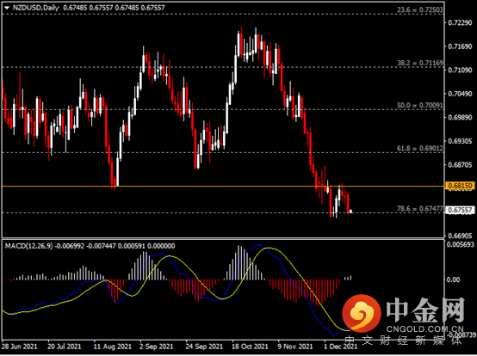The height and width of the screenshot is (356, 477).
Task: Click the 2 Sep 2021 date label
Action: [157, 347]
